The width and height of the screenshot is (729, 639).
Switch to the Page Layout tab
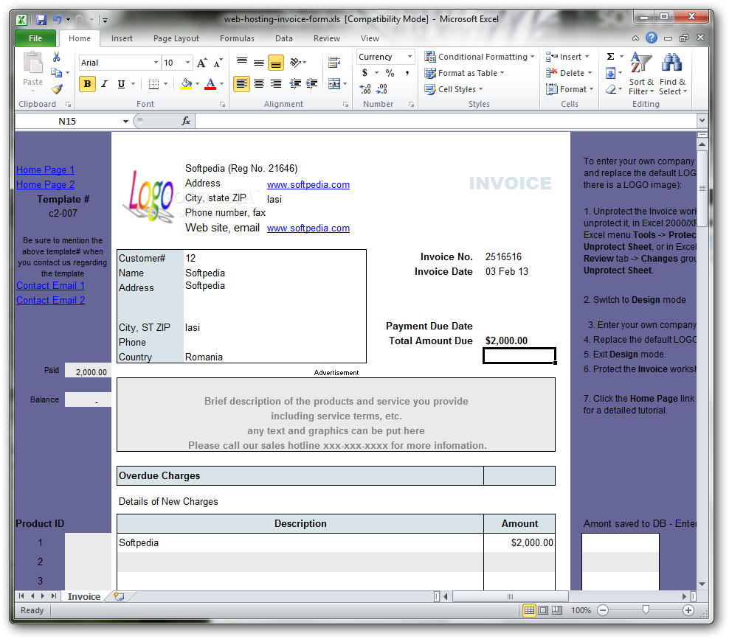click(x=176, y=38)
